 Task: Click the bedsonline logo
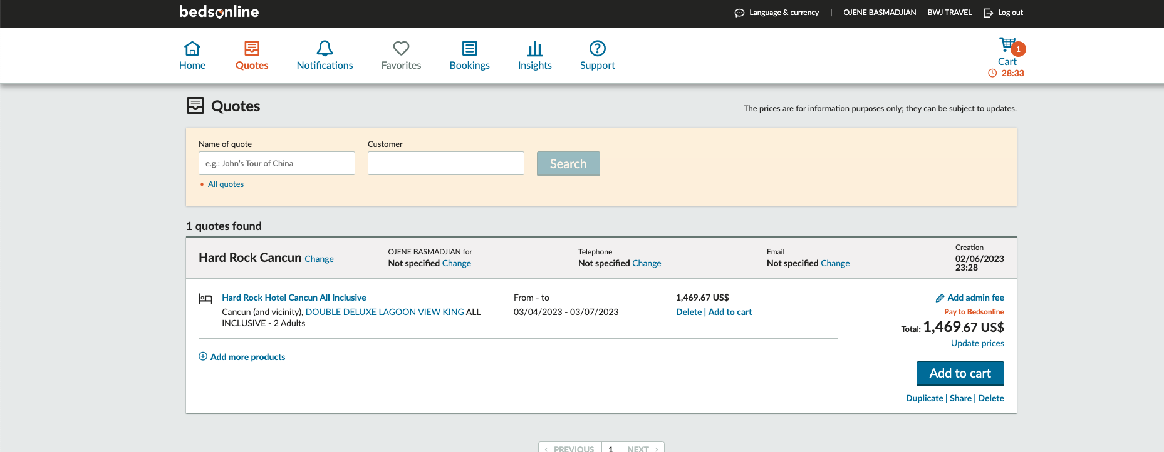[219, 12]
